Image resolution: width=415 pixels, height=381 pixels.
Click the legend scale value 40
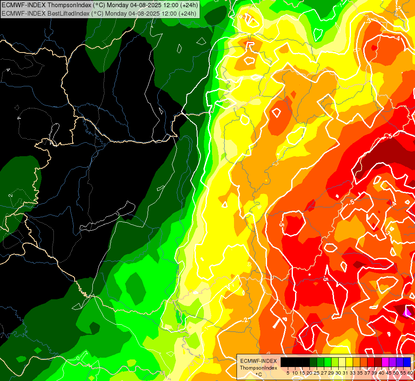[382, 373]
